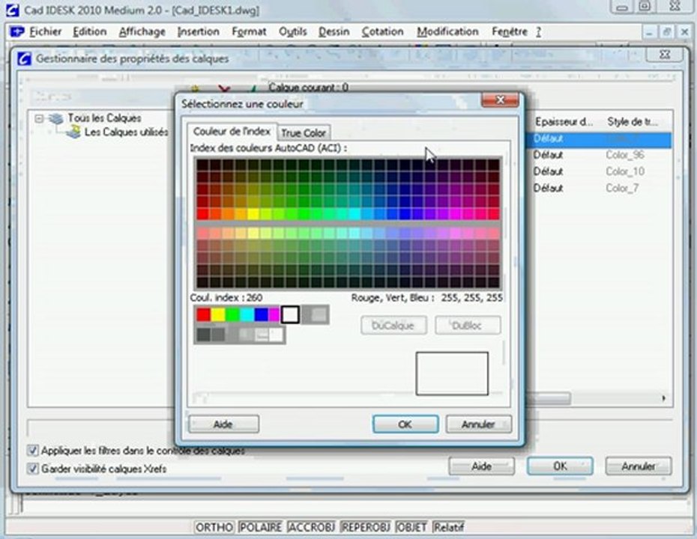697x539 pixels.
Task: Select Tous les Calques tree item
Action: [104, 118]
